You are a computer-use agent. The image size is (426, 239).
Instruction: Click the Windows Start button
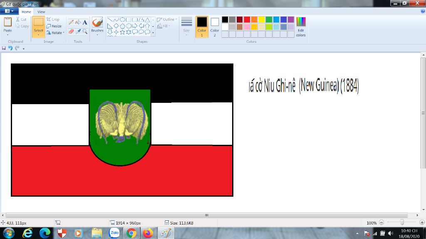[x=8, y=233]
